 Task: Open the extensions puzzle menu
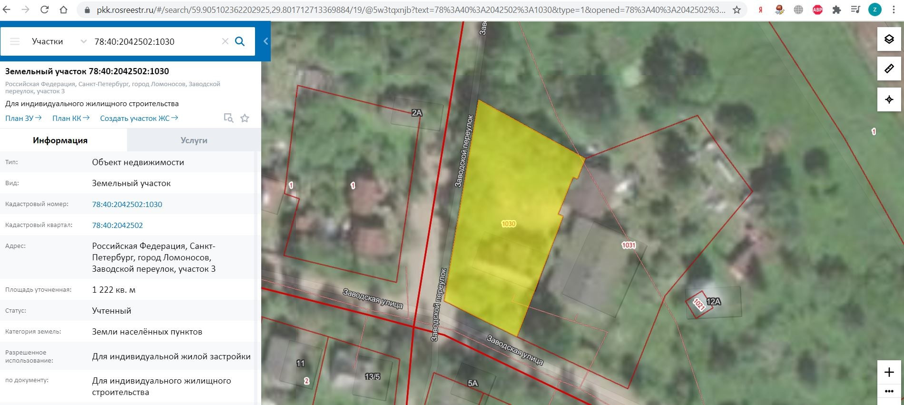[x=836, y=10]
